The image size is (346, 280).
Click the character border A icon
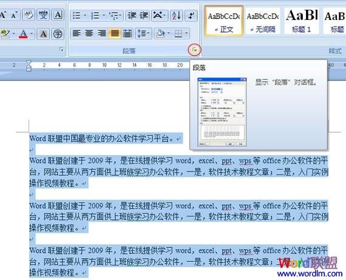click(x=58, y=15)
